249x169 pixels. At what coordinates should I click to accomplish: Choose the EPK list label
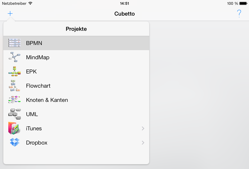point(31,71)
